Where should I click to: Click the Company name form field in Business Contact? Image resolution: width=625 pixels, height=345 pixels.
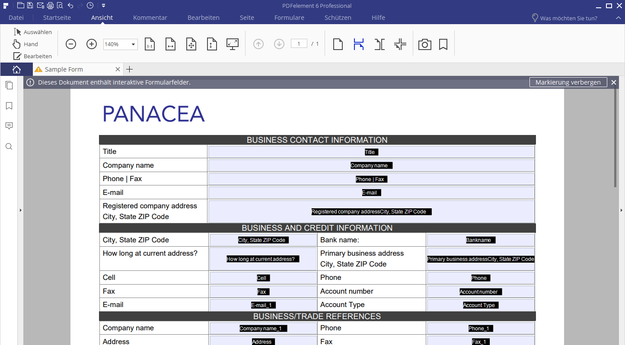371,166
